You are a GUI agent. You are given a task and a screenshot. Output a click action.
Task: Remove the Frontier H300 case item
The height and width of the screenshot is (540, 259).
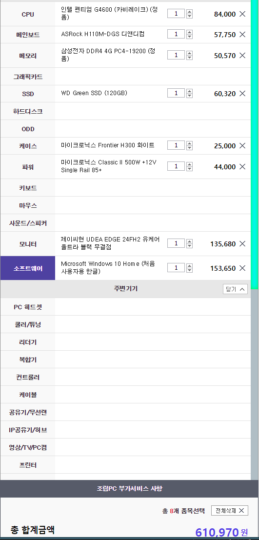coord(242,146)
